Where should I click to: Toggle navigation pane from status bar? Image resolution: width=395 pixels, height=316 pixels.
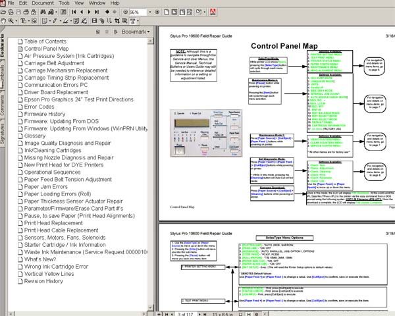pyautogui.click(x=159, y=314)
